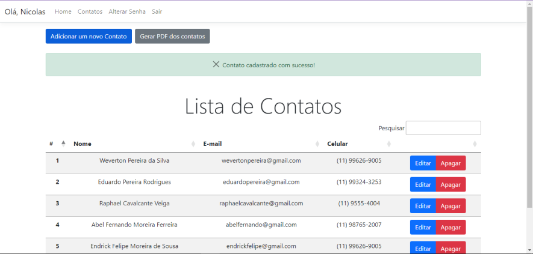
Task: Click Adicionar um novo Contato button
Action: tap(89, 37)
